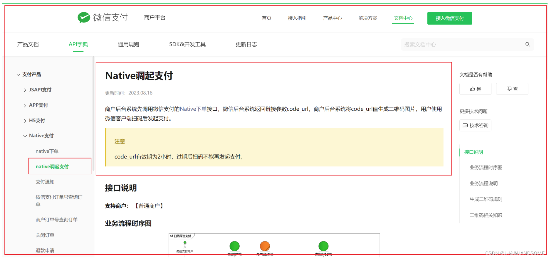
Task: Jump to 业务流程说明 in the outline
Action: (x=483, y=183)
